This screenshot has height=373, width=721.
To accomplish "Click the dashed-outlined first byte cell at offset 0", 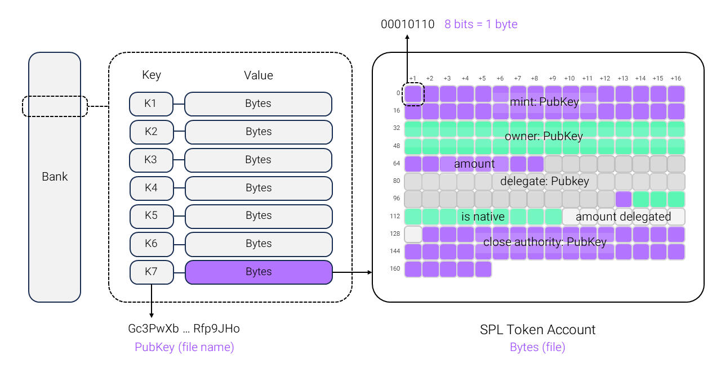I will click(413, 94).
